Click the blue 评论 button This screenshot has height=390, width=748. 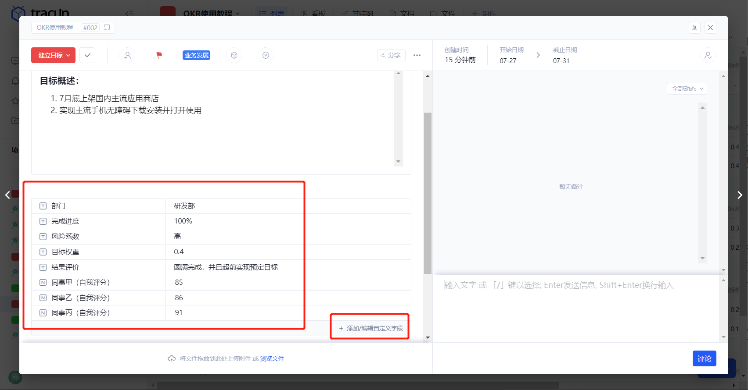tap(704, 358)
